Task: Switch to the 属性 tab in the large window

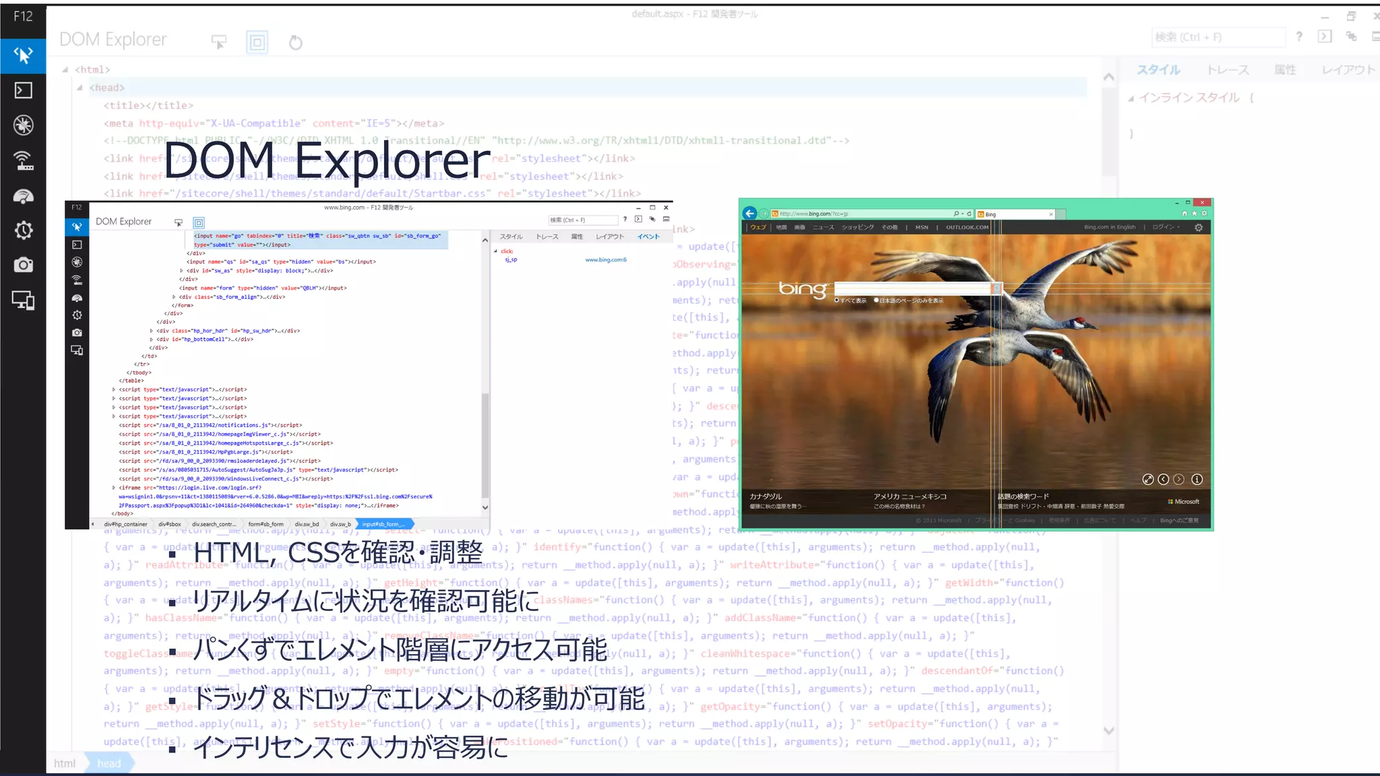Action: click(1285, 70)
